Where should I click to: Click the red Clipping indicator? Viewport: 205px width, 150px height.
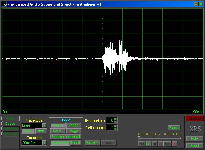coord(195,118)
